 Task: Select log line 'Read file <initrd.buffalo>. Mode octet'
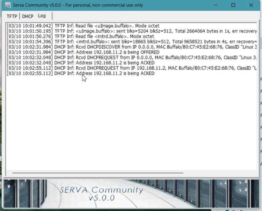pyautogui.click(x=81, y=37)
